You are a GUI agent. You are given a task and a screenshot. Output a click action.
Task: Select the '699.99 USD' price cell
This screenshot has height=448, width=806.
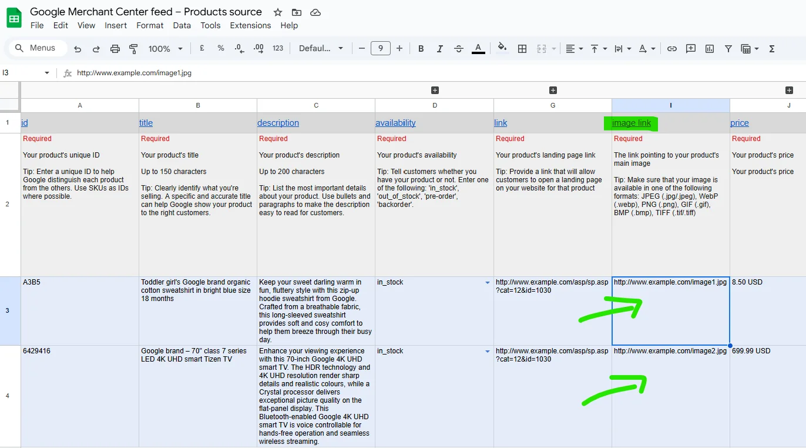click(x=768, y=396)
